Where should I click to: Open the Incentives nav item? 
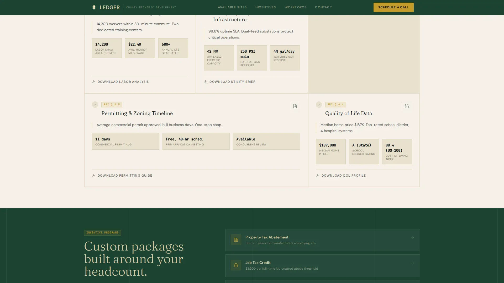coord(265,7)
